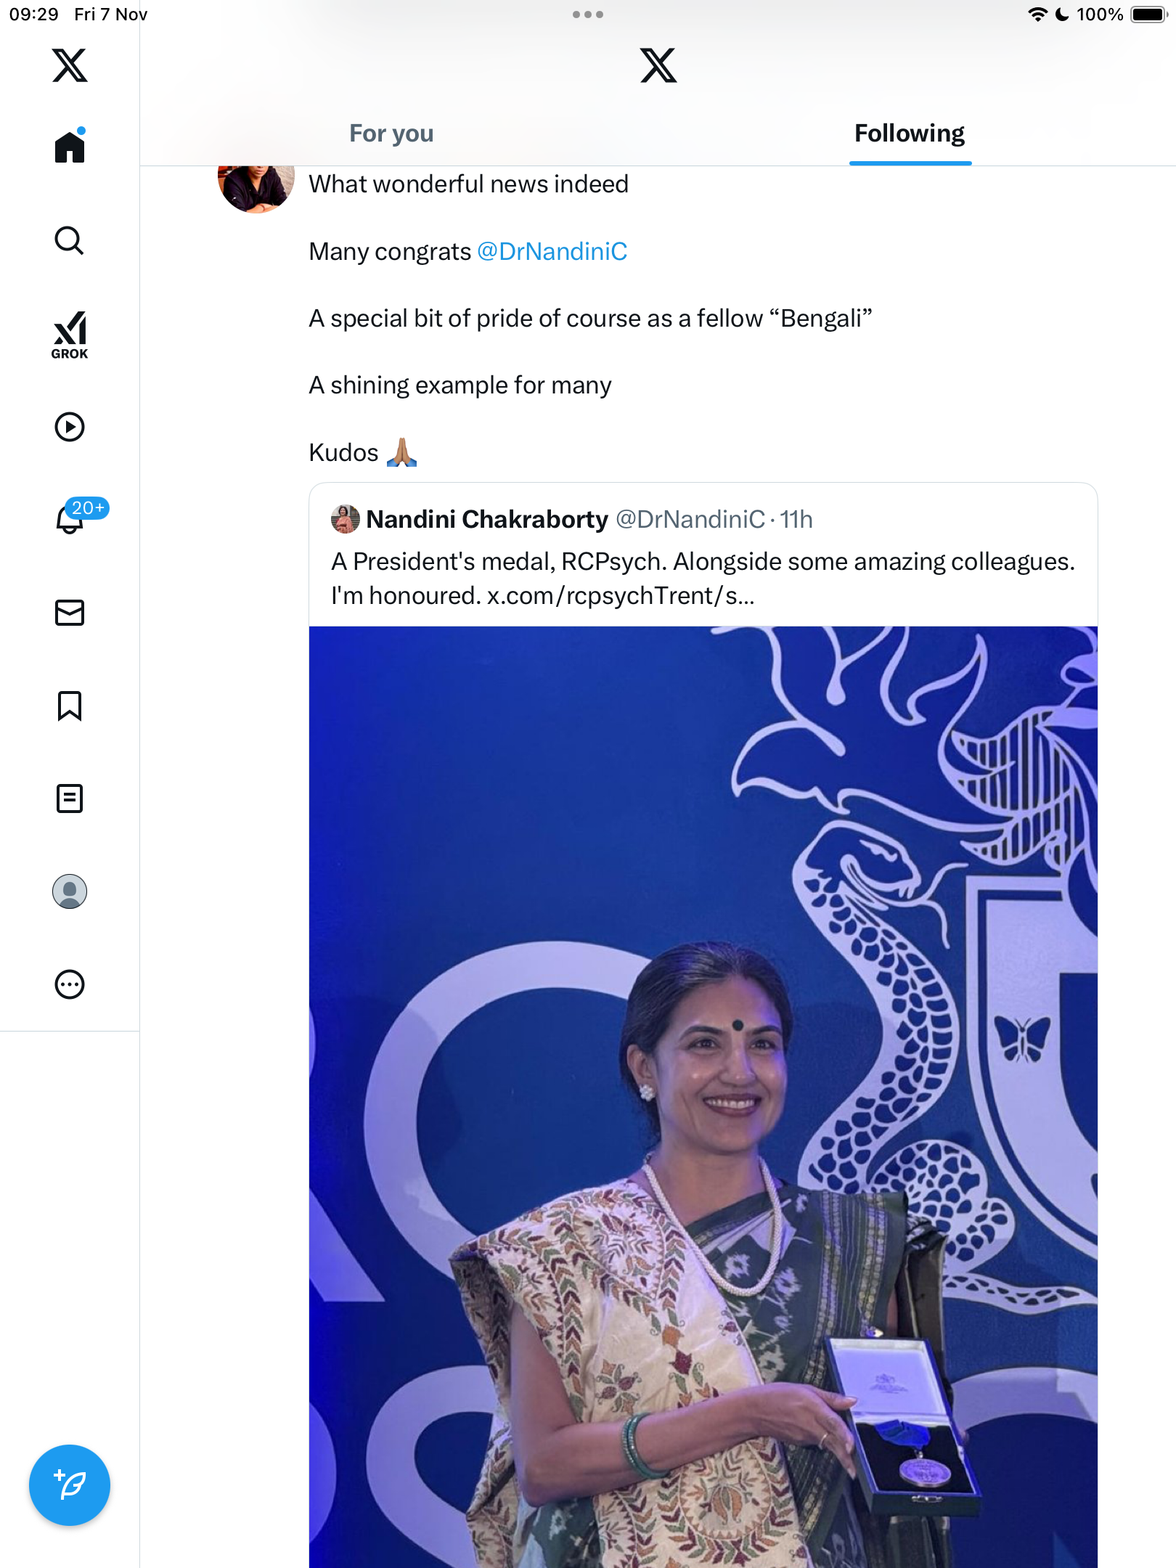This screenshot has height=1568, width=1176.
Task: Launch Grok from the sidebar
Action: [70, 334]
